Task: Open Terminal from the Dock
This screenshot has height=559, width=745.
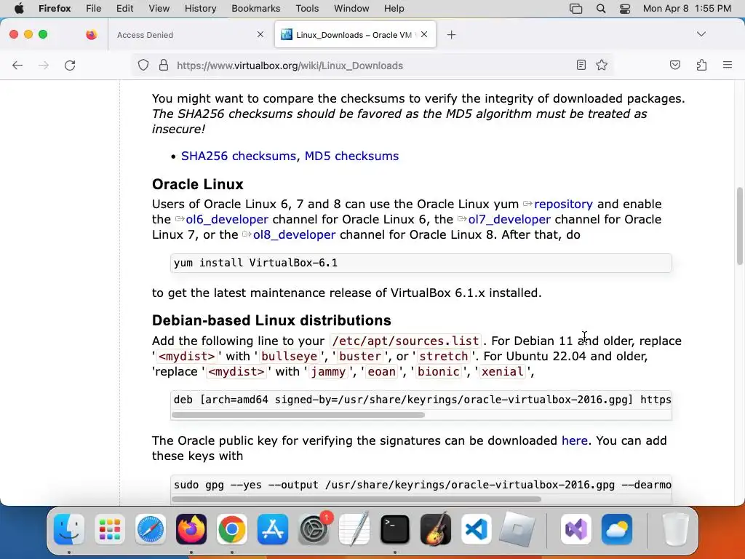Action: [395, 529]
